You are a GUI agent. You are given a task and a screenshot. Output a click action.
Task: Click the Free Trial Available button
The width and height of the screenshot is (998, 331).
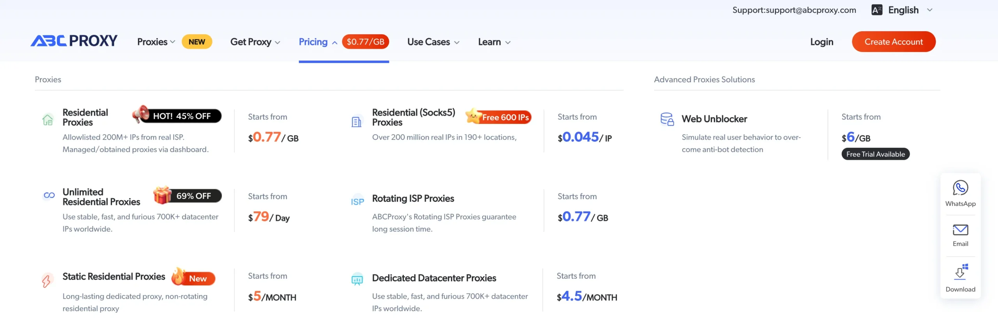875,154
